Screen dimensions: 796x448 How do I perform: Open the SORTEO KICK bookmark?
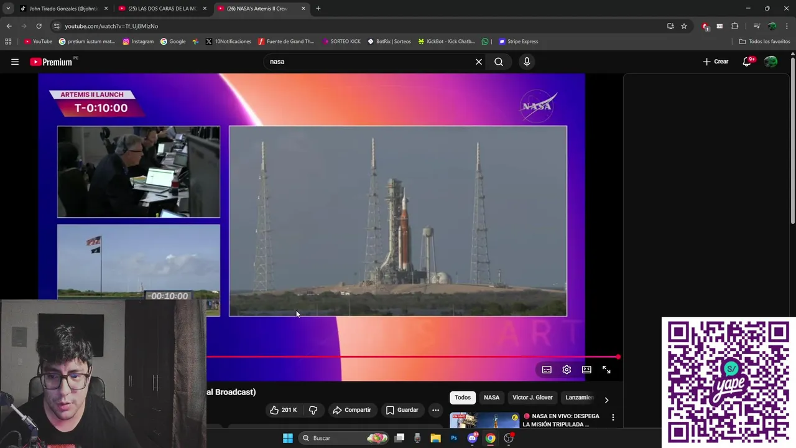(x=341, y=42)
